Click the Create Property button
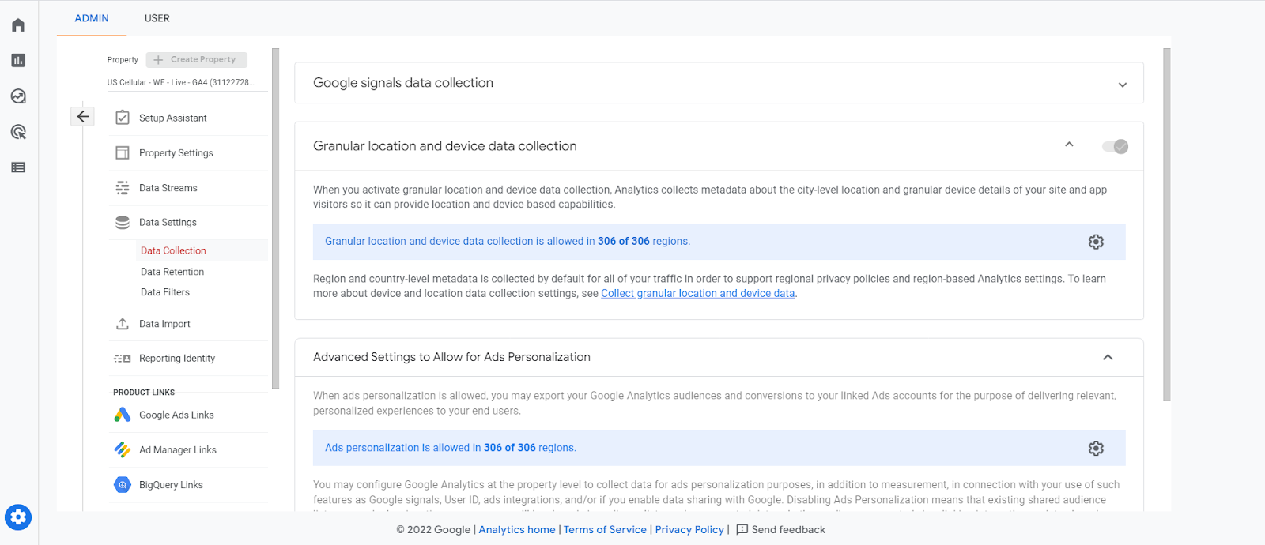Image resolution: width=1265 pixels, height=545 pixels. click(196, 60)
